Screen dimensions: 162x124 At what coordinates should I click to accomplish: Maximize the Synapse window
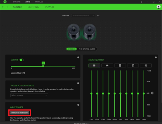point(153,2)
